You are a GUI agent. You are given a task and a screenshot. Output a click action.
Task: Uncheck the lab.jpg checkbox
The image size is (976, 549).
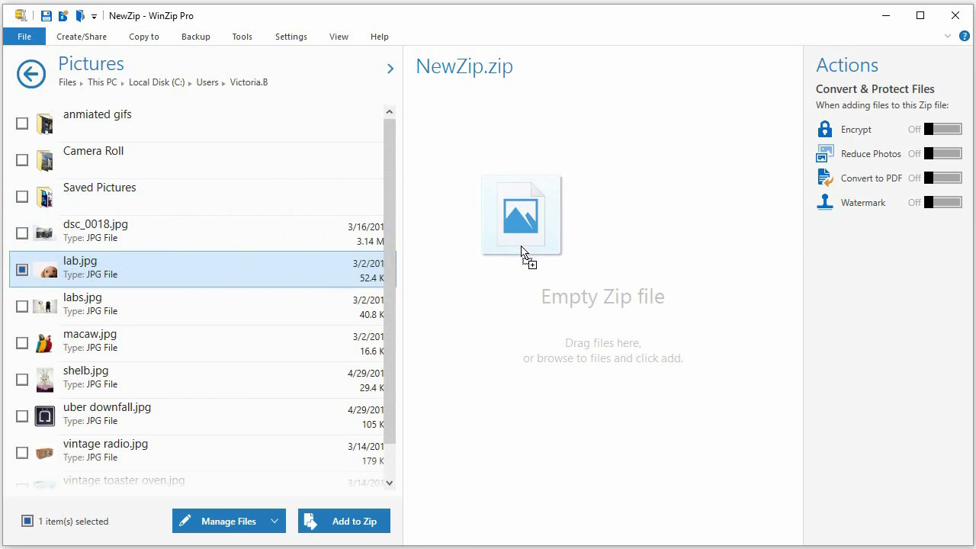click(x=22, y=270)
